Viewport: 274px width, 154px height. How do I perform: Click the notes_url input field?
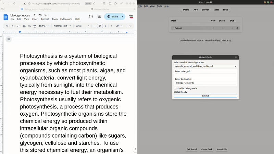pos(205,75)
